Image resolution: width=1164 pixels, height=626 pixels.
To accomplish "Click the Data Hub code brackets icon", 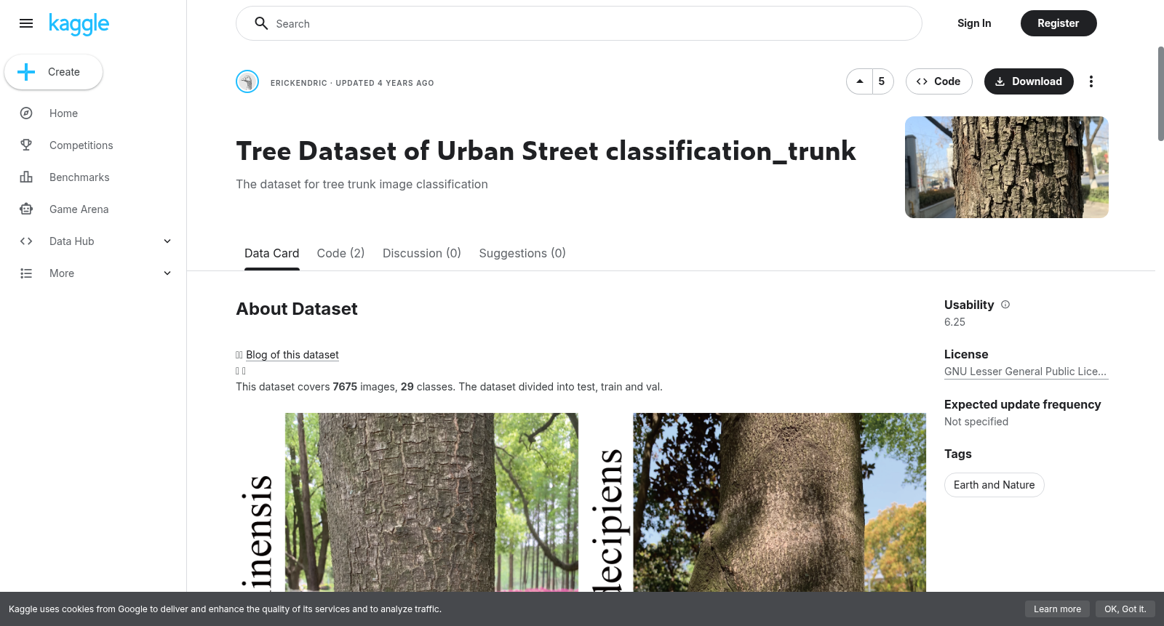I will (26, 241).
